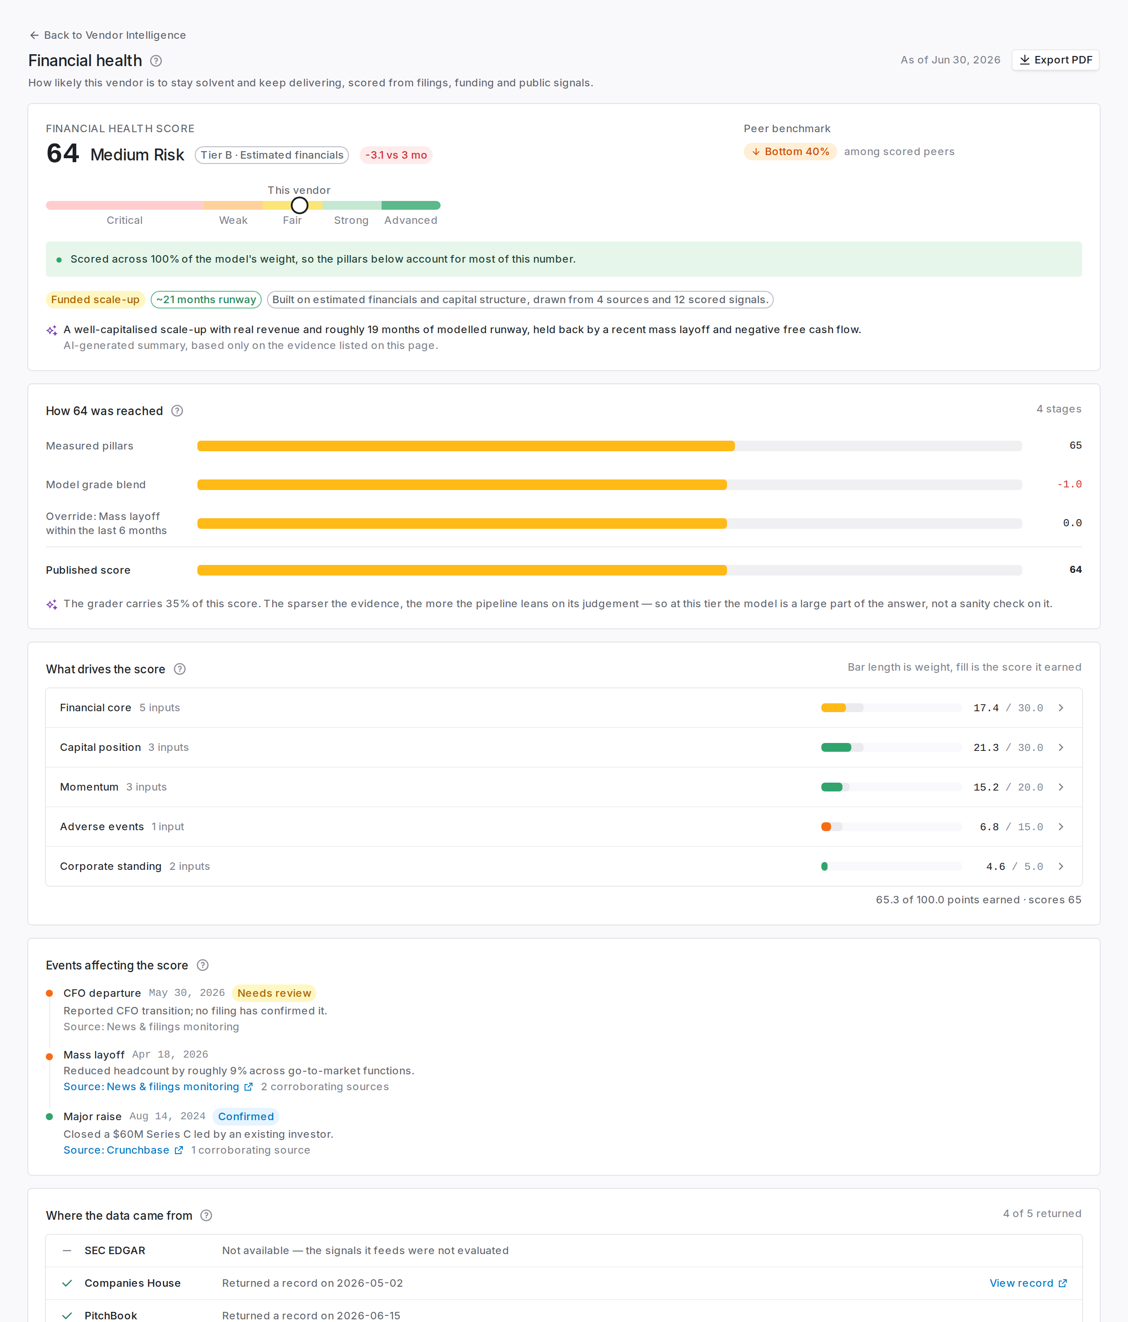The image size is (1128, 1322).
Task: Click the down arrow icon in Bottom 40% badge
Action: (x=756, y=152)
